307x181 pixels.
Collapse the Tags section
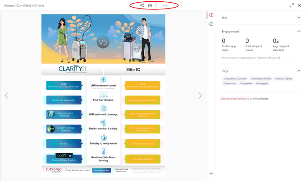tap(299, 71)
